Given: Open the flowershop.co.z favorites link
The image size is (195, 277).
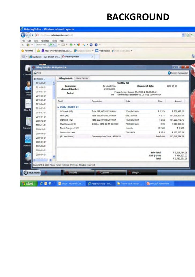Looking at the screenshot, I should [56, 51].
